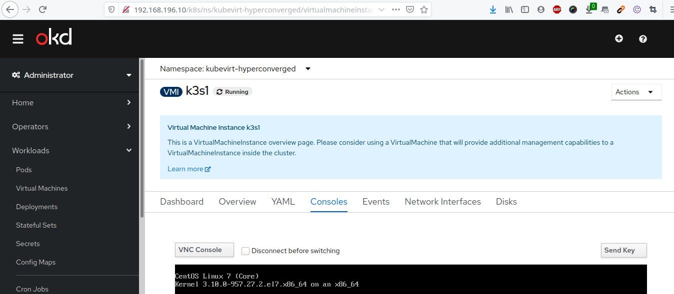Open the tracking protection shield icon
Screen dimensions: 674x294
tap(111, 9)
